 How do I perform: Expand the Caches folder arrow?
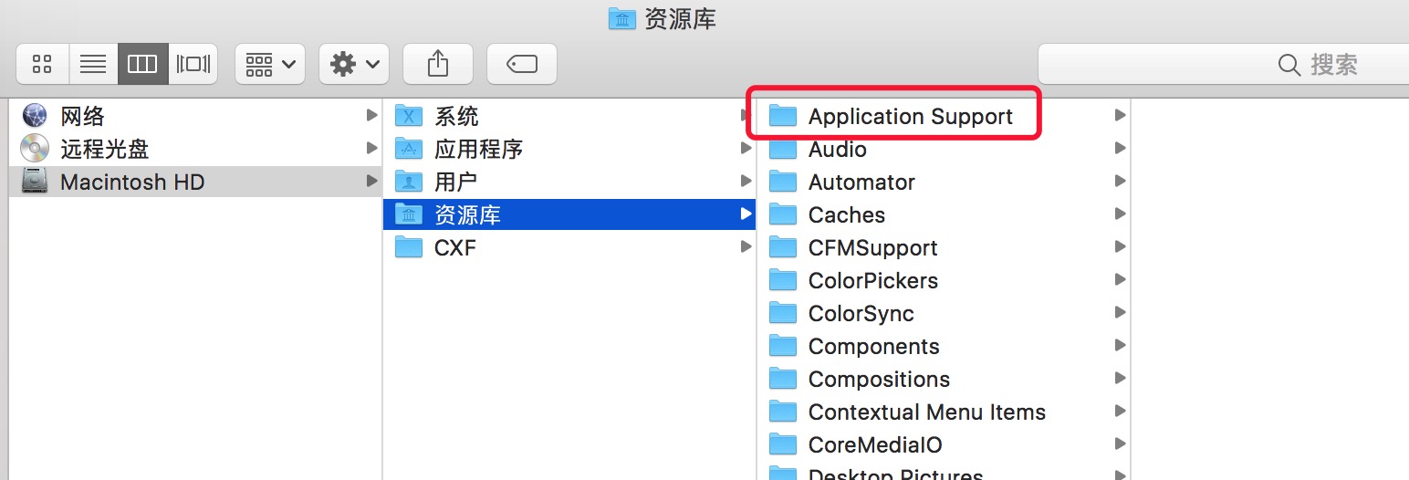(x=1120, y=214)
